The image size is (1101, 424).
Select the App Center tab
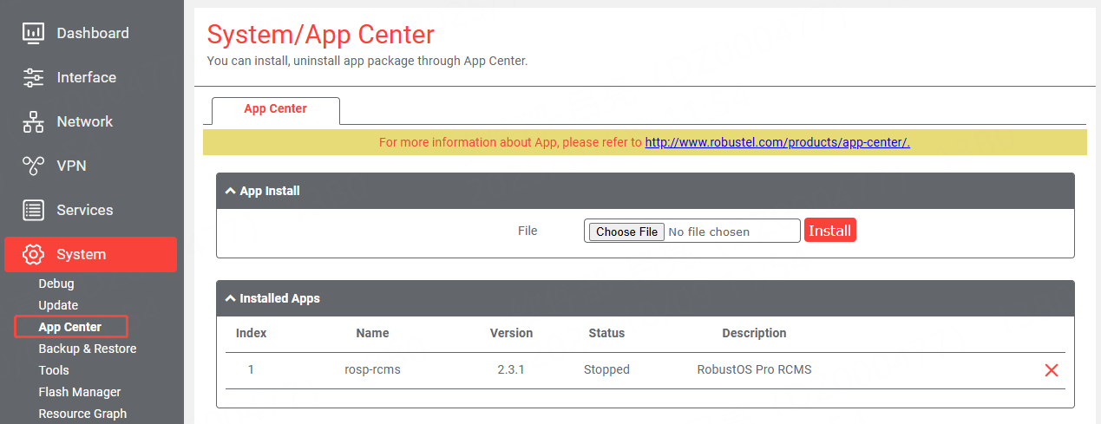point(275,109)
